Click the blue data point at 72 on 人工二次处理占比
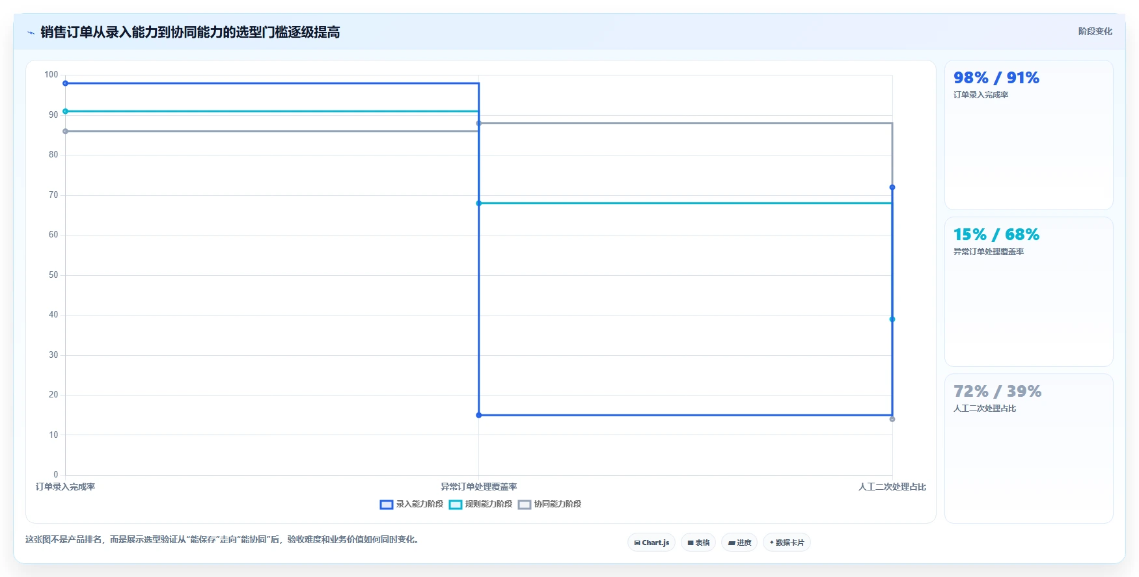The image size is (1139, 577). click(892, 187)
